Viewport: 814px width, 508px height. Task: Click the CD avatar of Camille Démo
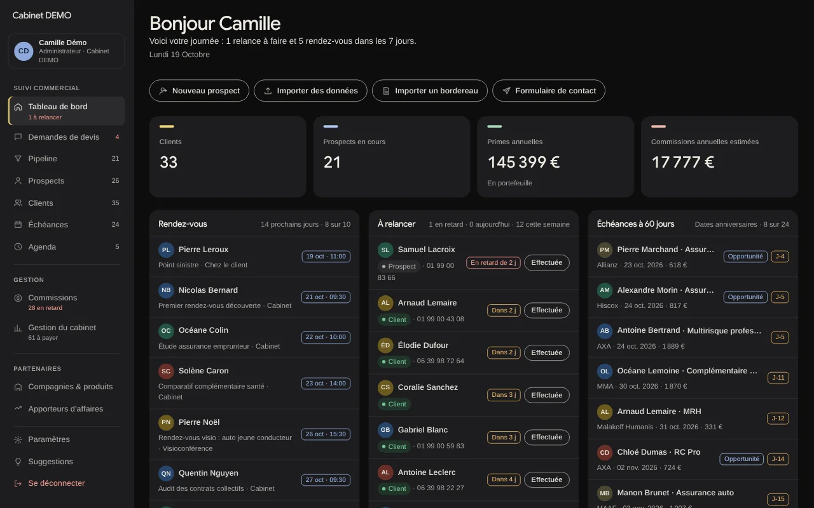click(x=24, y=51)
